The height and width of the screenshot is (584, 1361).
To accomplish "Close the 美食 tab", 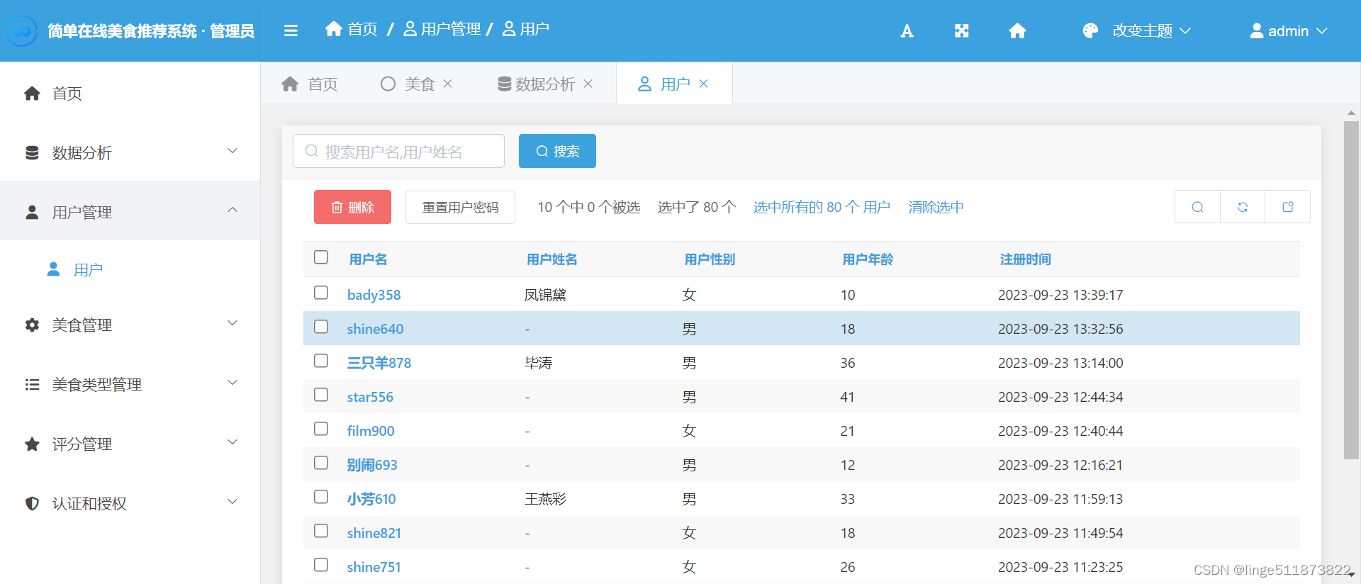I will [x=448, y=84].
